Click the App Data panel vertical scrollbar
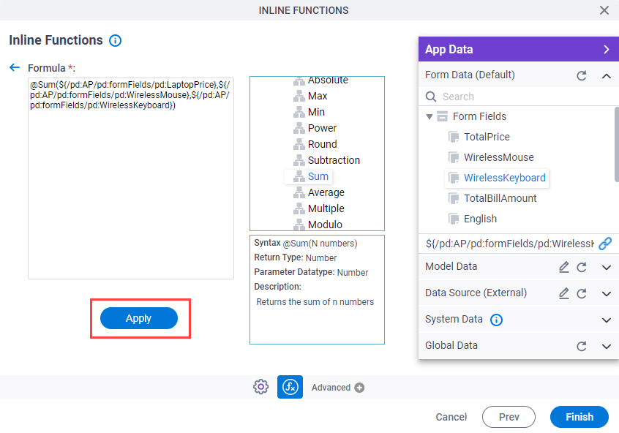Viewport: 619px width, 433px height. point(617,145)
